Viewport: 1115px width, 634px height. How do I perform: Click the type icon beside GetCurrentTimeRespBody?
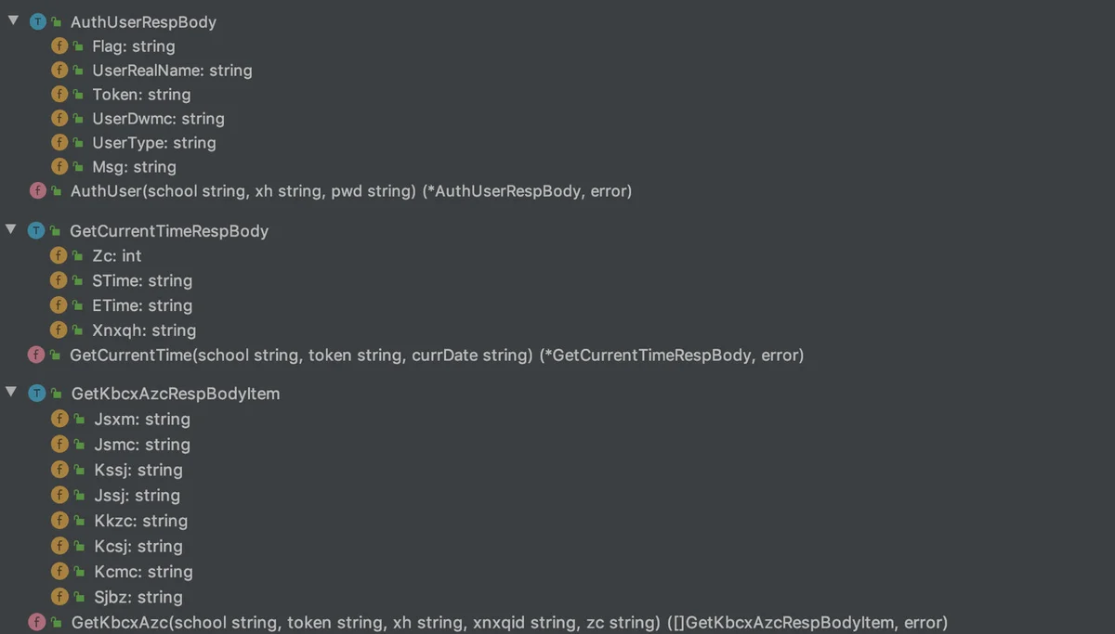point(37,231)
